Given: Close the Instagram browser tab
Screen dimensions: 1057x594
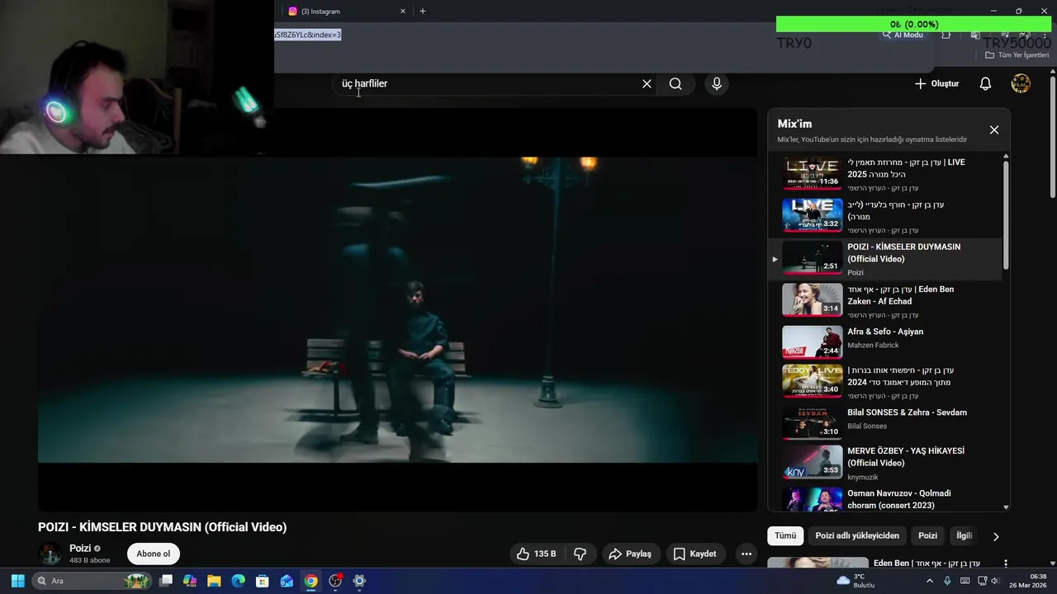Looking at the screenshot, I should coord(403,12).
